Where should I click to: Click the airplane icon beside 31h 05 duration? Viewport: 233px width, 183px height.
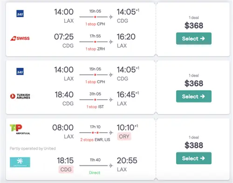[x=111, y=100]
